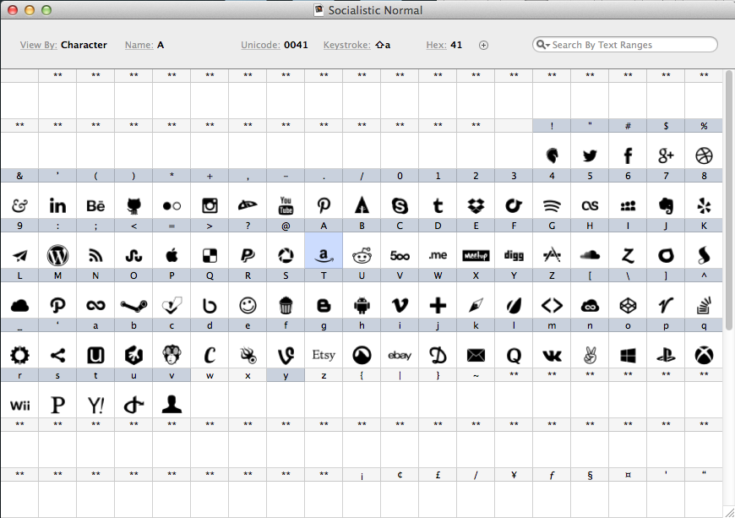Select the Dropbox glyph
This screenshot has height=518, width=735.
(x=476, y=204)
